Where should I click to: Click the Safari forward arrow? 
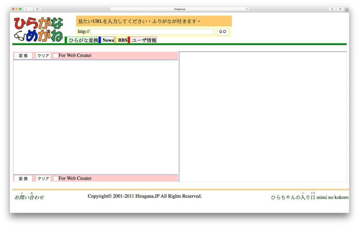point(31,9)
